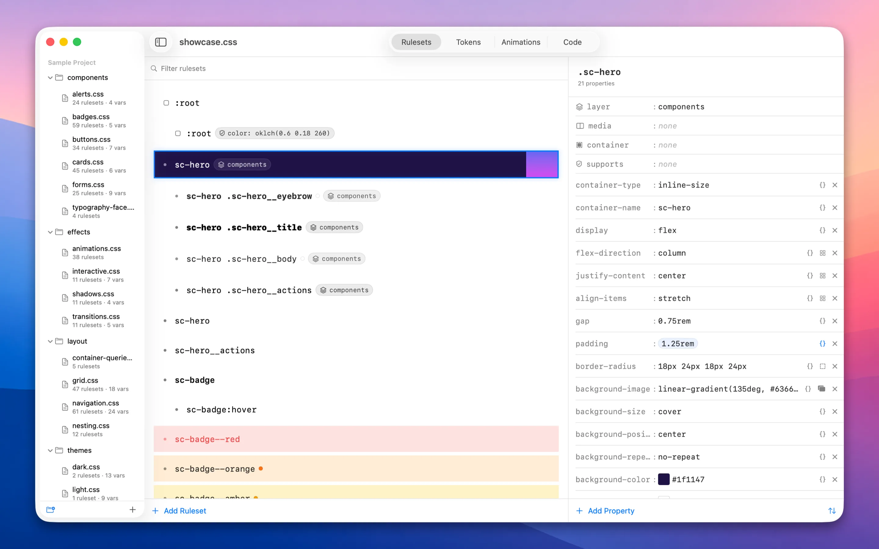Select the sc-badge--red ruleset
879x549 pixels.
356,439
